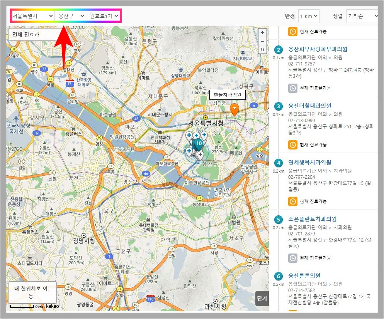This screenshot has height=319, width=384.
Task: Zoom in with the map plus button
Action: tap(263, 32)
